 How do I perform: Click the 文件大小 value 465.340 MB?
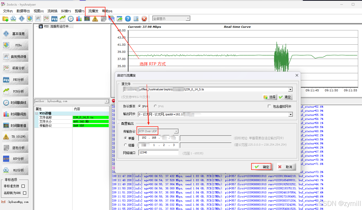(x=91, y=121)
